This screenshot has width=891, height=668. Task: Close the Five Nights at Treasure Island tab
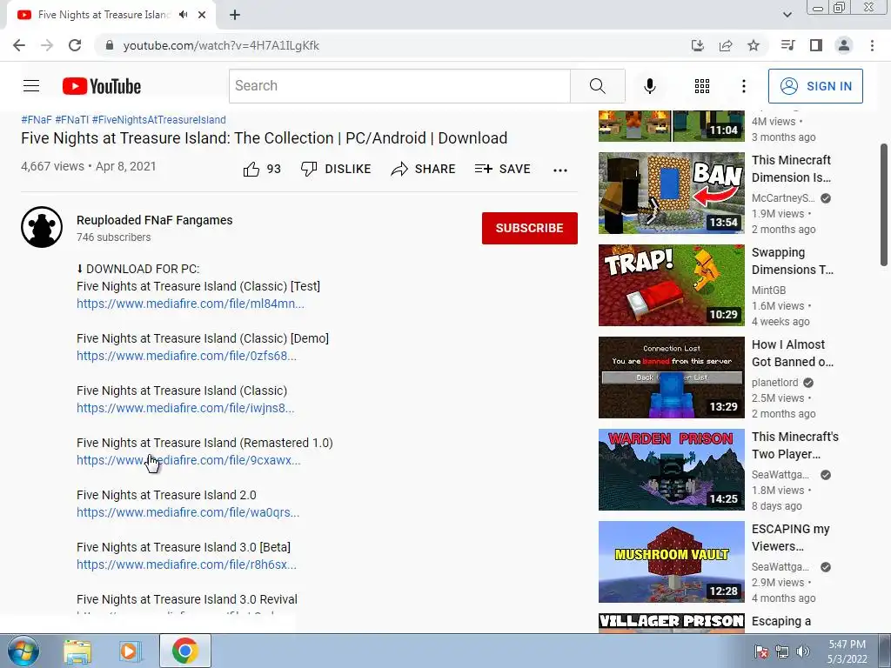[x=202, y=15]
